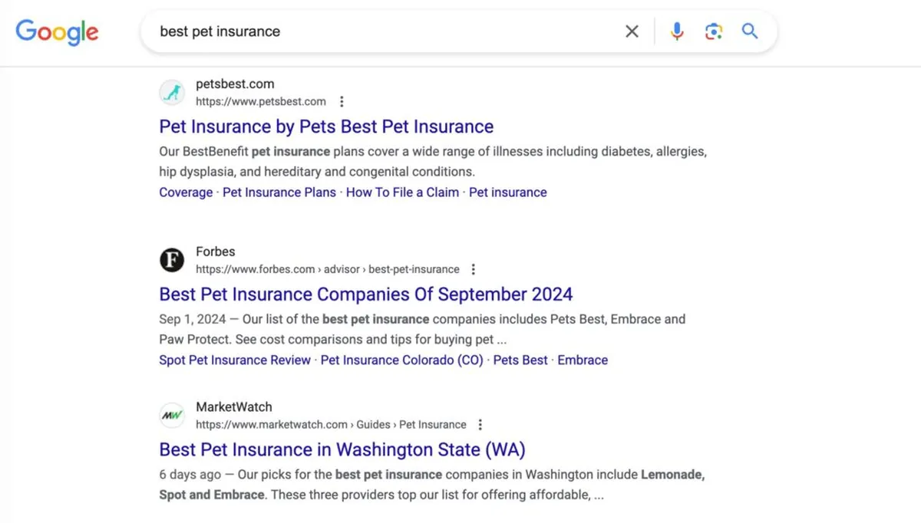Viewport: 921px width, 523px height.
Task: Click the Google logo
Action: tap(57, 31)
